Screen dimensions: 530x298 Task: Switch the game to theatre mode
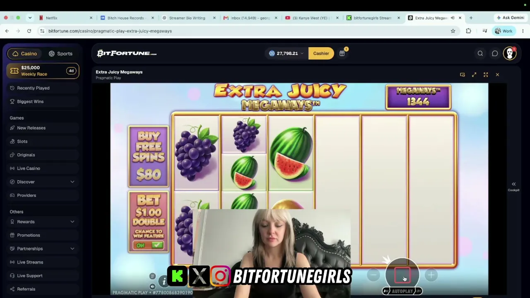[474, 75]
